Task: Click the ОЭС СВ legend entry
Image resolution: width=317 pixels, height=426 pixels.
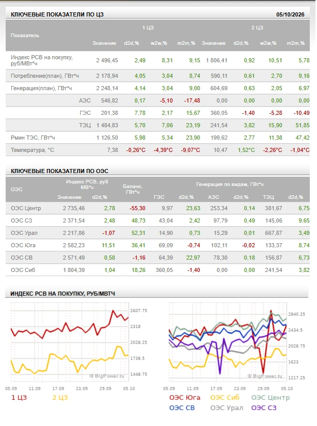Action: [182, 408]
